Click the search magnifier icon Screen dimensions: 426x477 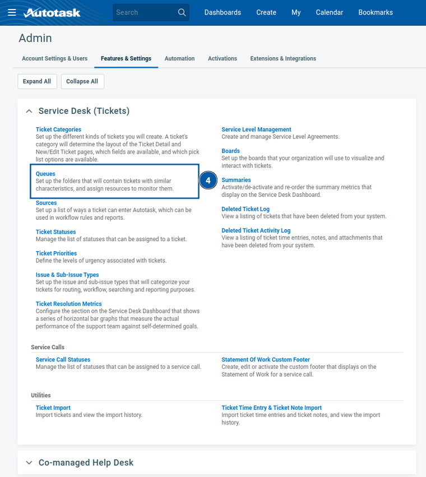[x=182, y=12]
